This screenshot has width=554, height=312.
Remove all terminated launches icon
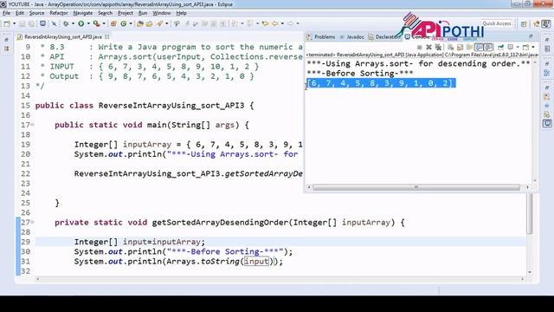438,47
